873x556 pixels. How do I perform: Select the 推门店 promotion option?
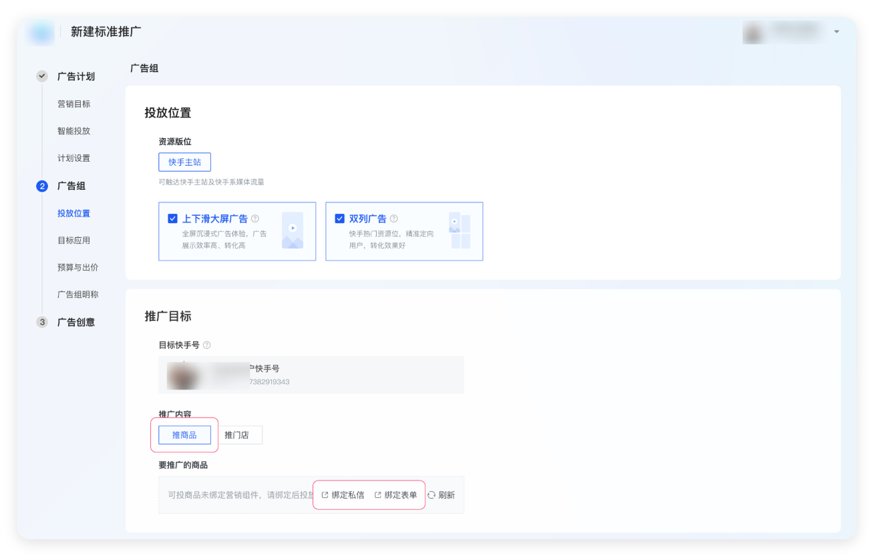tap(241, 434)
